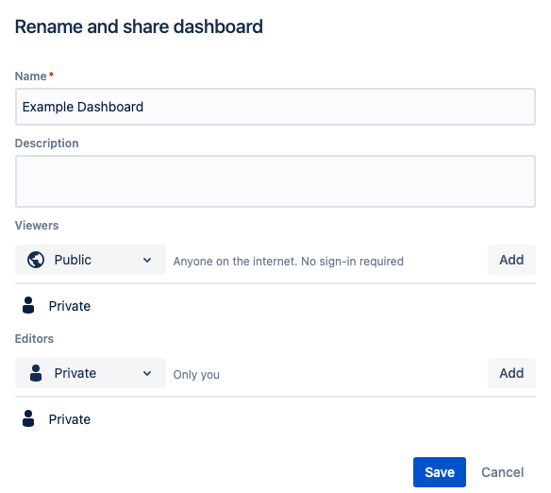Open the Public viewers access selector

91,260
